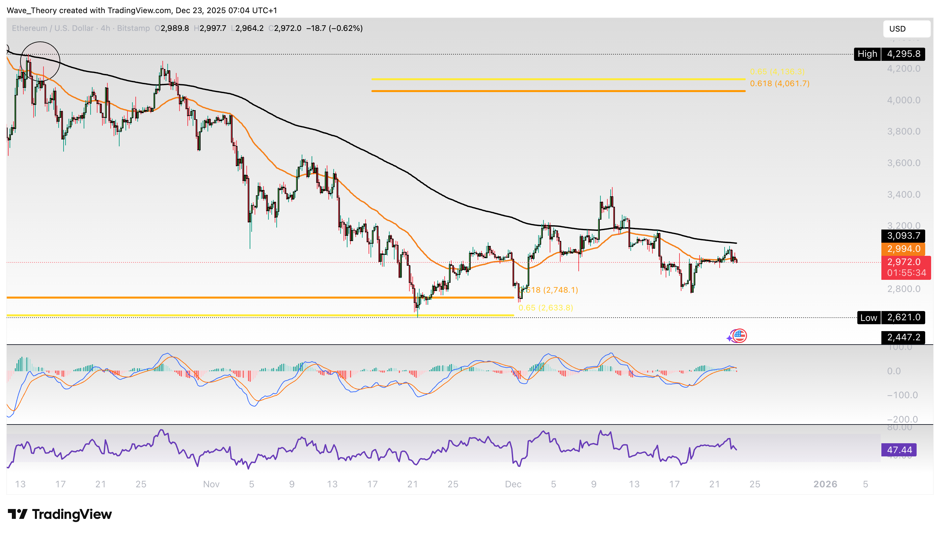Click the purple RSI 47.44 value label
The width and height of the screenshot is (940, 534).
coord(899,449)
